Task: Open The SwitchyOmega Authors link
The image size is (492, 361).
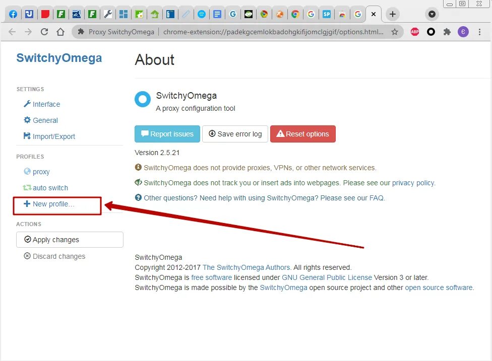Action: [247, 268]
